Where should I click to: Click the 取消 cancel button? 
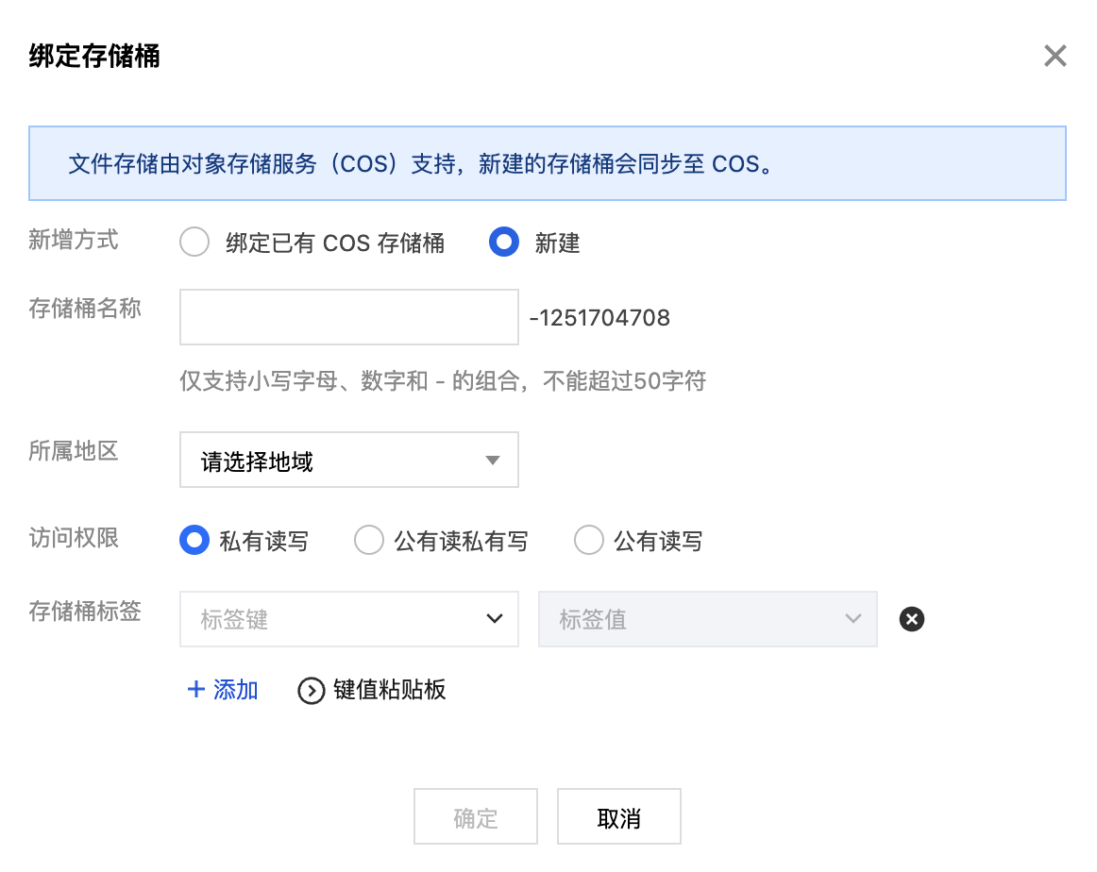(618, 817)
